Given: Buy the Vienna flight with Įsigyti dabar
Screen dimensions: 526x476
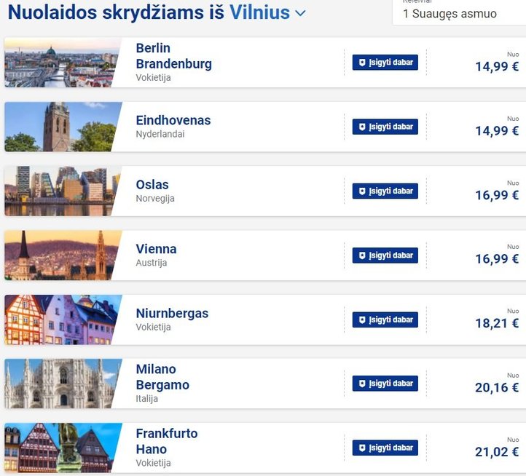Looking at the screenshot, I should click(385, 255).
